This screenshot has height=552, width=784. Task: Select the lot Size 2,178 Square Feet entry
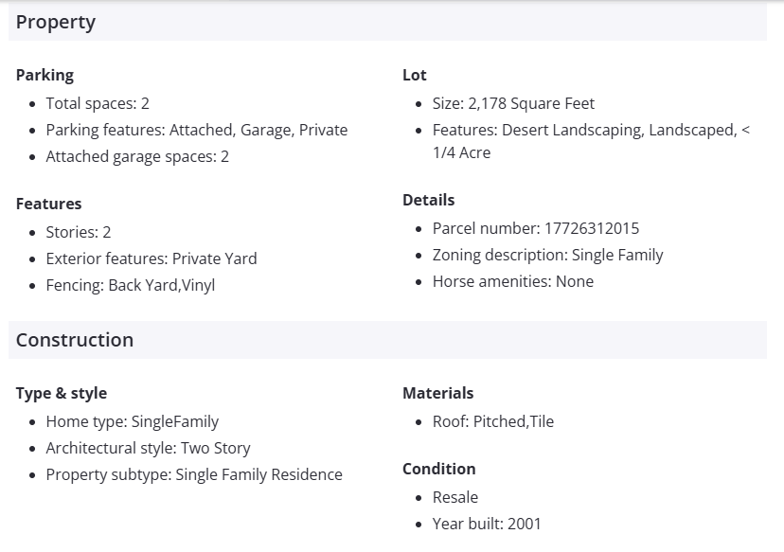point(513,103)
